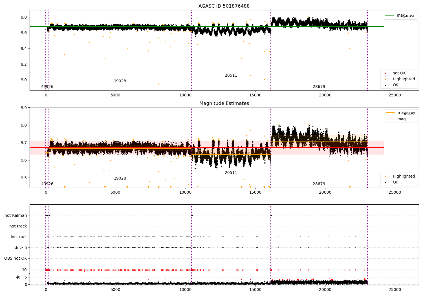Select "not OK" legend entry in top plot
The height and width of the screenshot is (296, 423).
point(399,73)
